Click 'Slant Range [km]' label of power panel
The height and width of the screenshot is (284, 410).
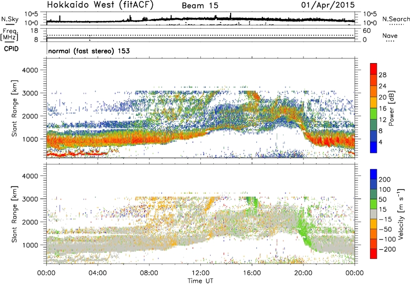(x=14, y=108)
